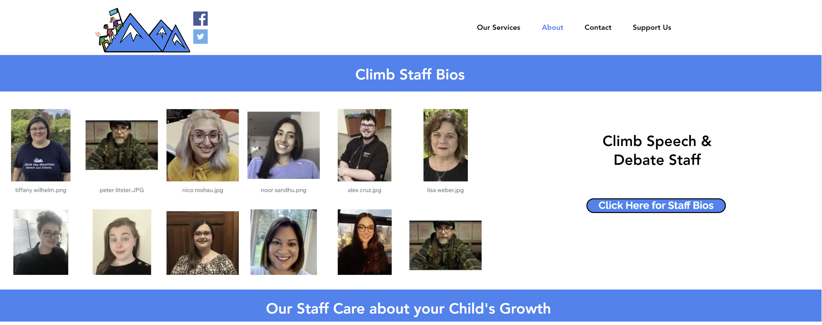Click the Climb Speech & Debate Staff heading
822x325 pixels.
pyautogui.click(x=657, y=150)
